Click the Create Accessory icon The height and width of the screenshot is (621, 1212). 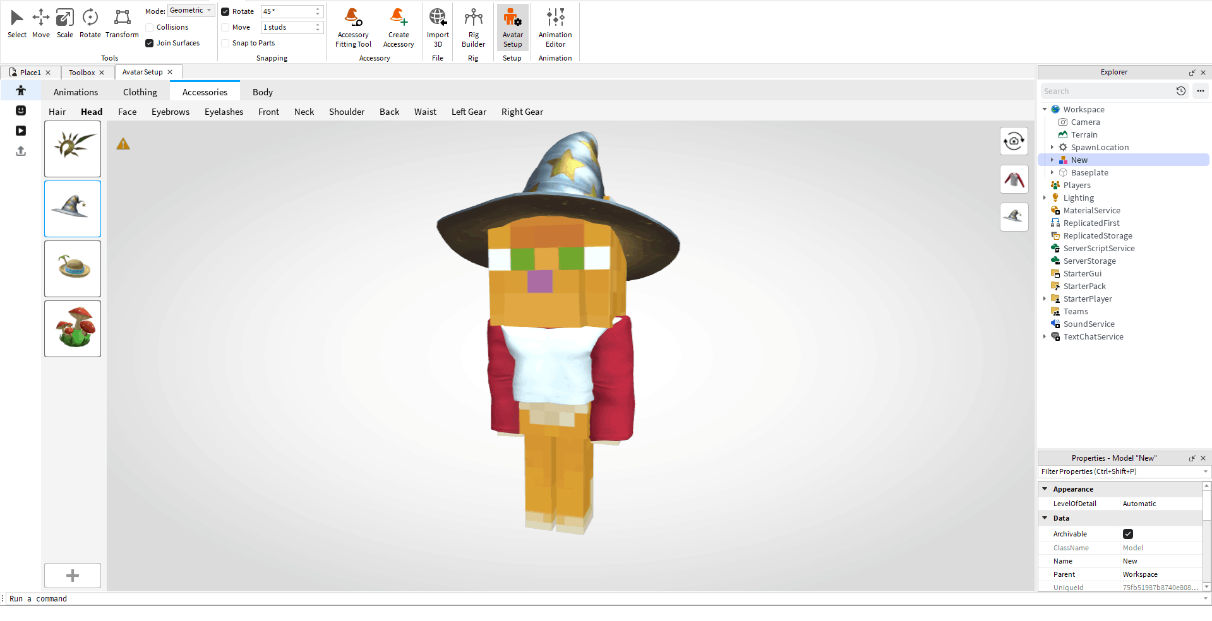(x=399, y=28)
